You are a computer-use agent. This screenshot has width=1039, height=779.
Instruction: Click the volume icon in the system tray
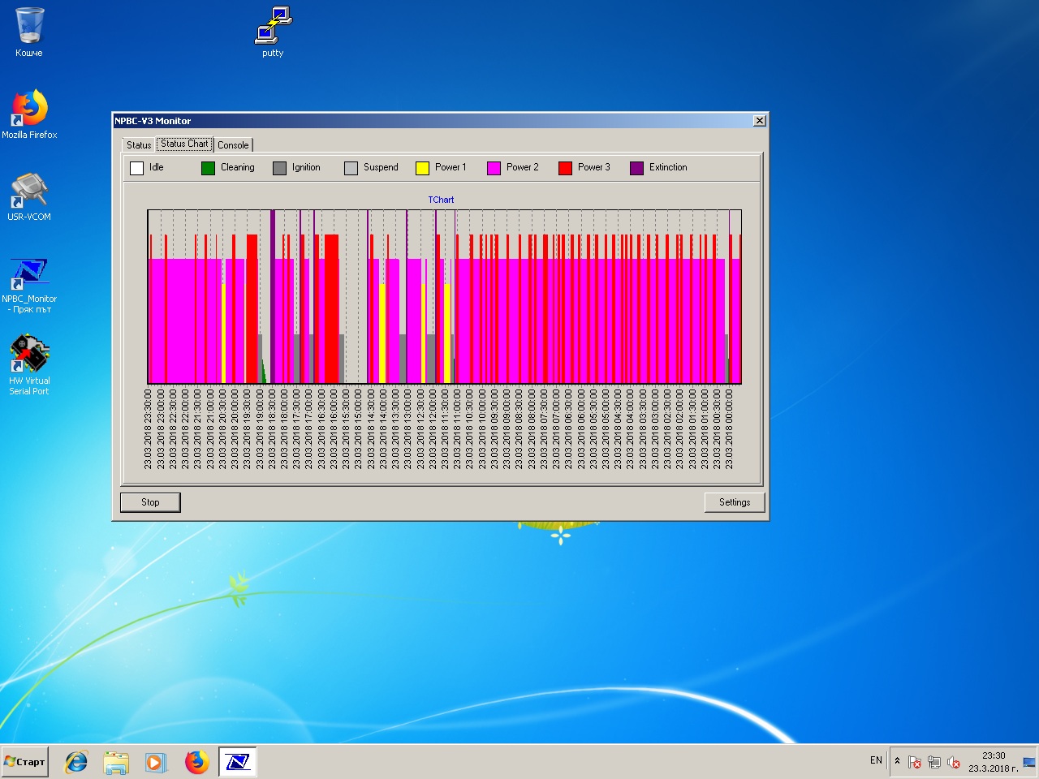coord(953,762)
